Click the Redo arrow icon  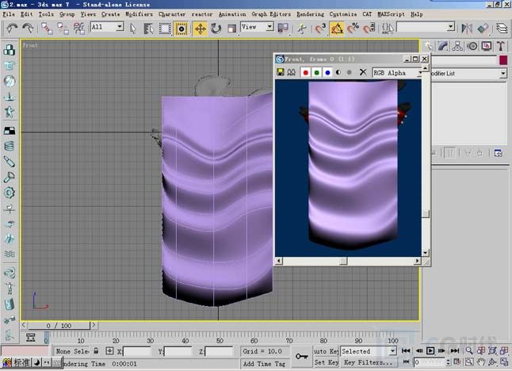(x=28, y=29)
